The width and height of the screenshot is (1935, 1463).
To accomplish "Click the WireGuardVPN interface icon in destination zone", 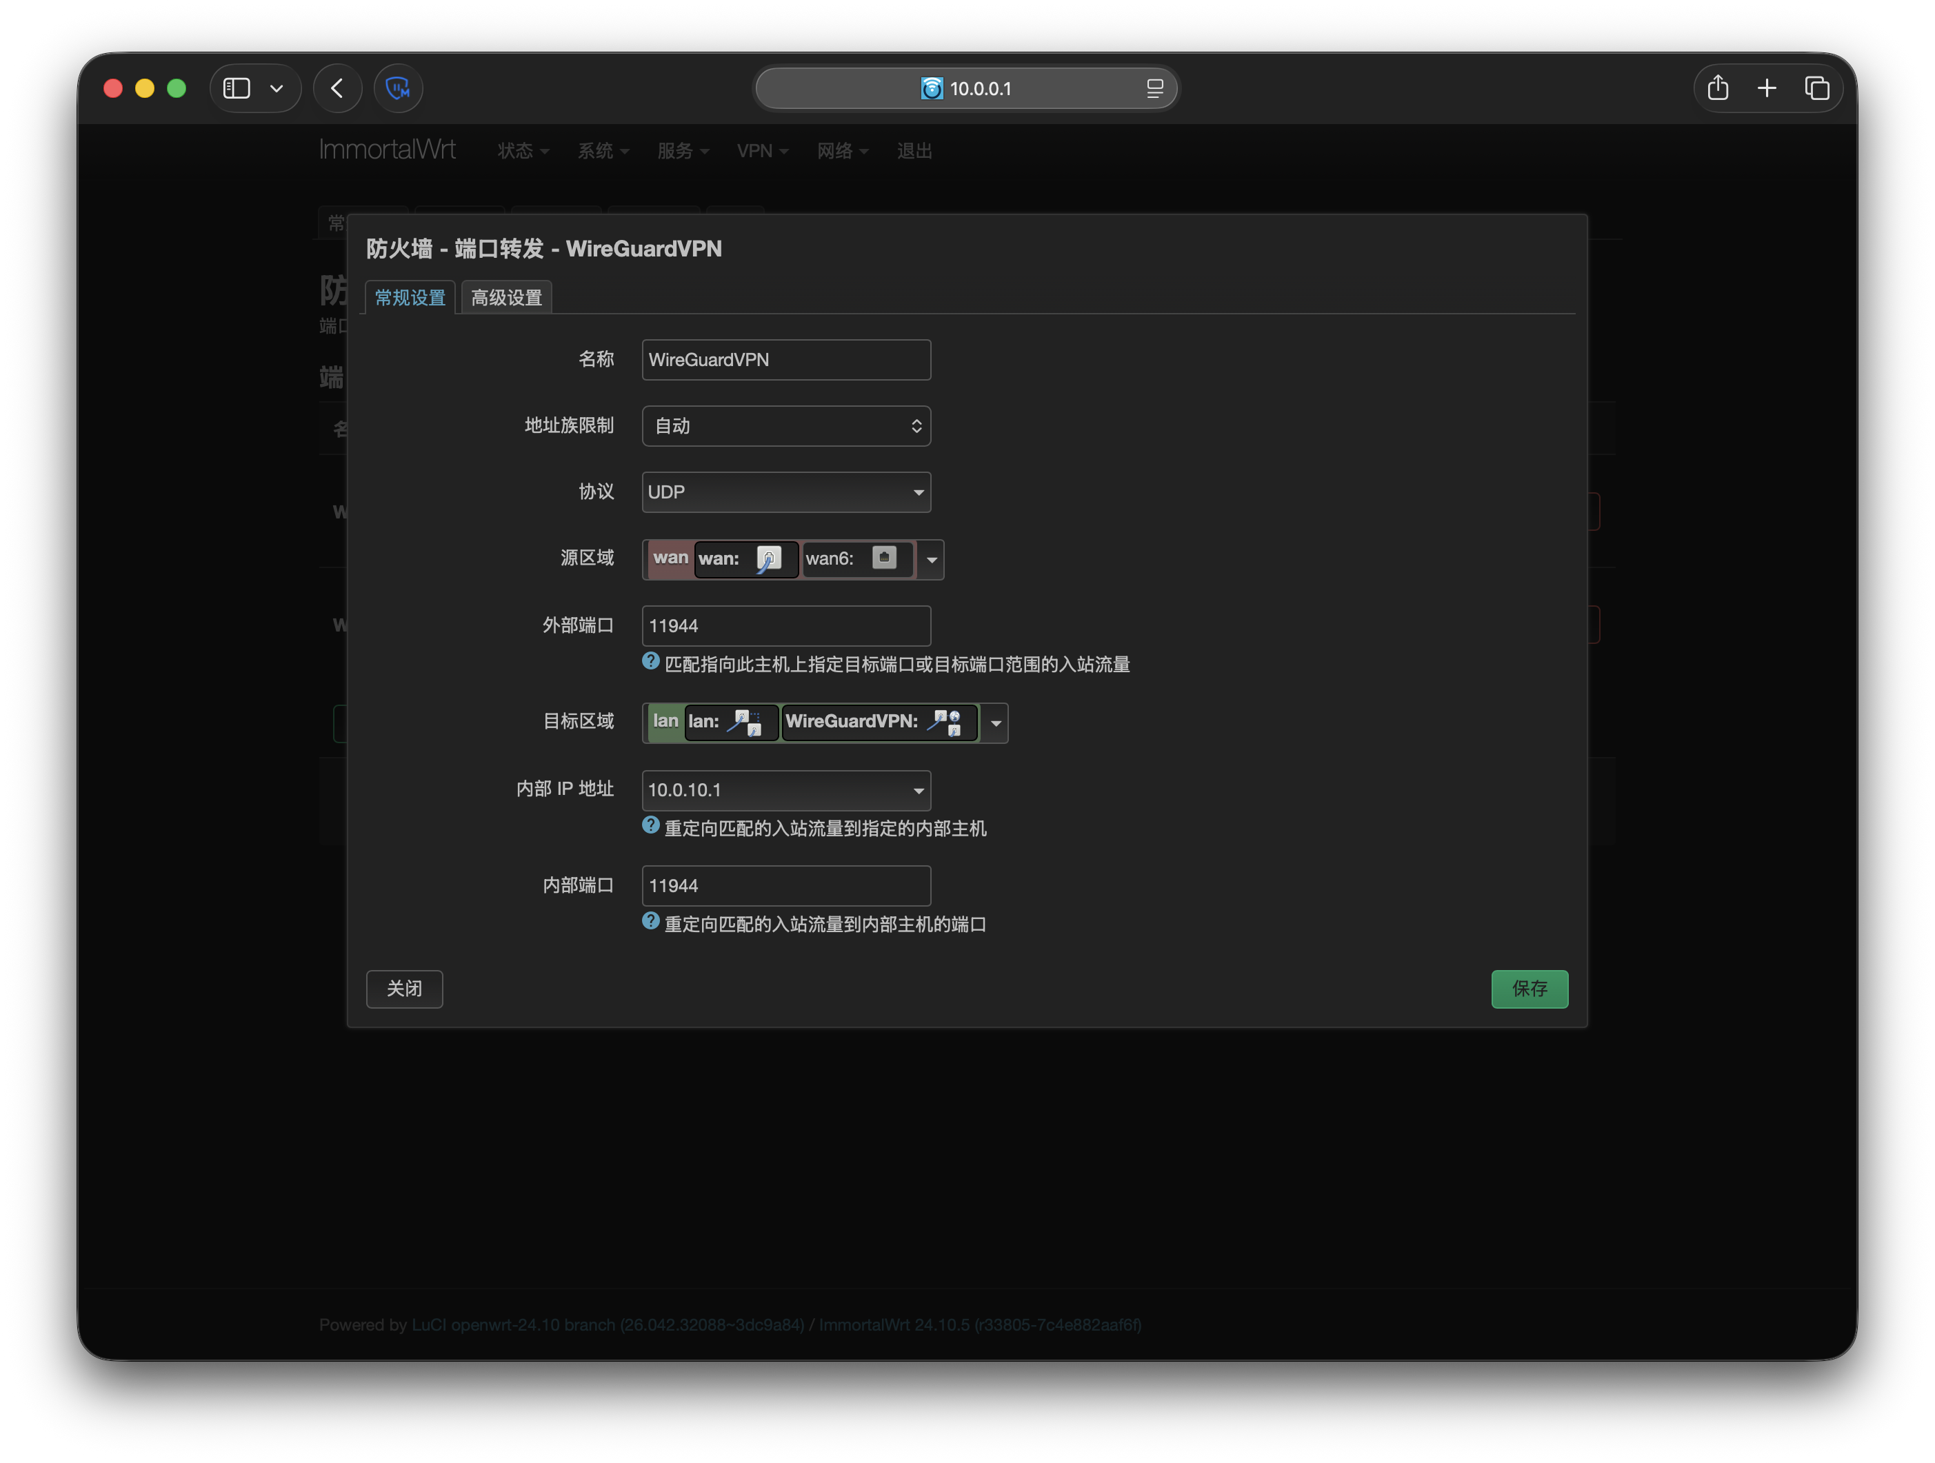I will tap(945, 723).
